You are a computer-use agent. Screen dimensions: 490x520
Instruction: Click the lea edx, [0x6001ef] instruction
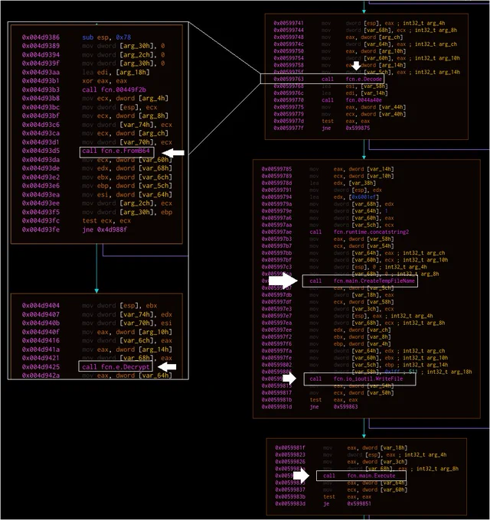click(345, 197)
